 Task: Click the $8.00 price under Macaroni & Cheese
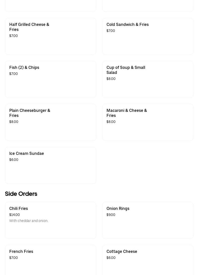111,122
